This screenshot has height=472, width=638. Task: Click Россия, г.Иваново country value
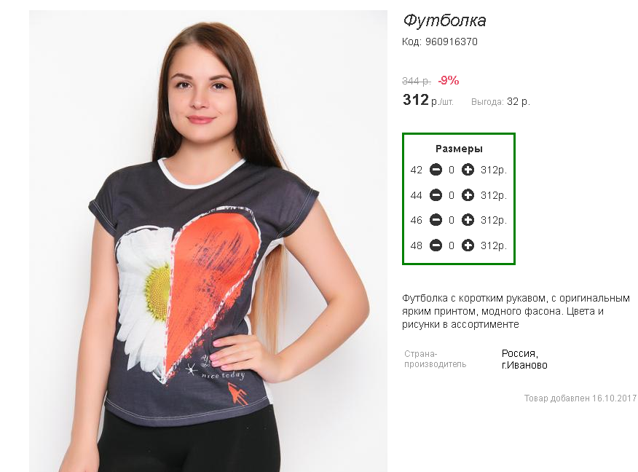524,359
